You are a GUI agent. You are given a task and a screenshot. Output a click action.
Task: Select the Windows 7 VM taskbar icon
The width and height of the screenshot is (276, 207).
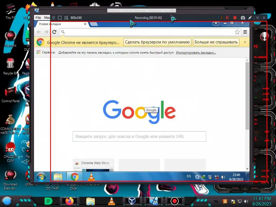[x=154, y=201]
